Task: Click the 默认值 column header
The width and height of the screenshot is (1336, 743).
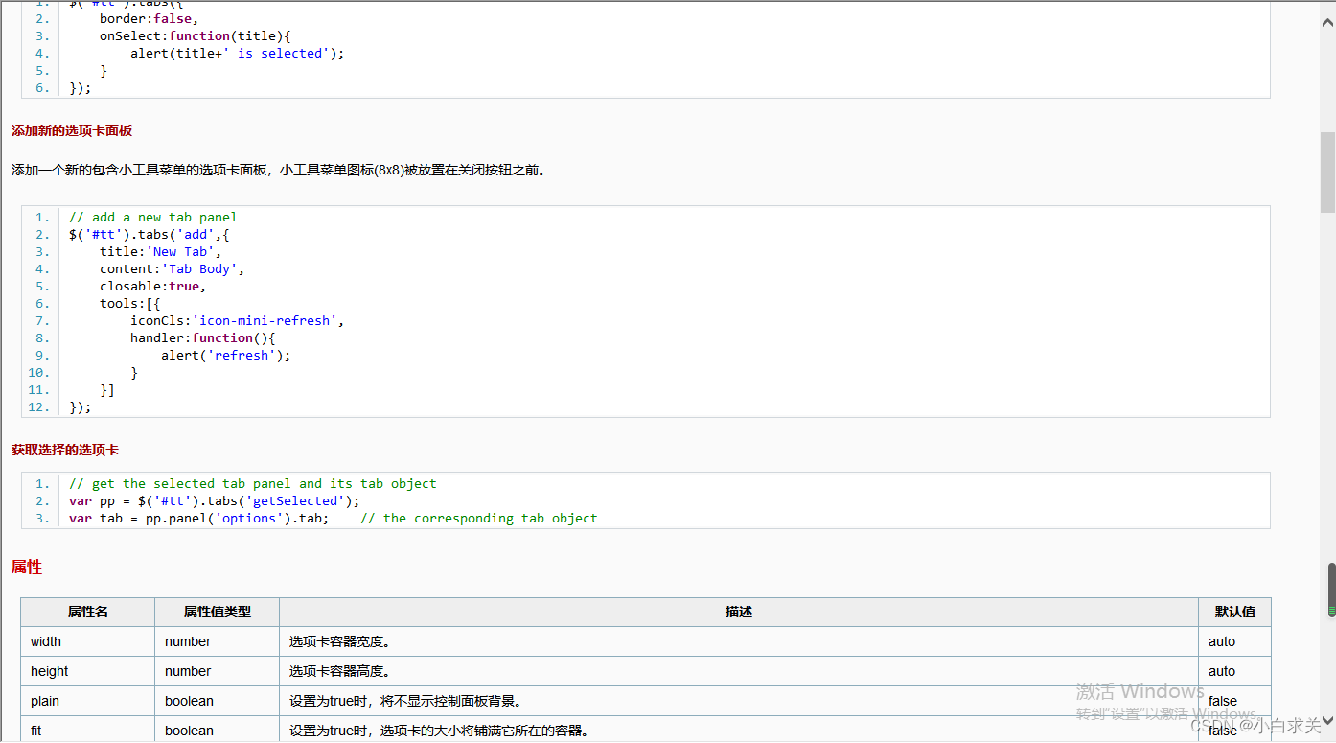Action: pyautogui.click(x=1234, y=612)
